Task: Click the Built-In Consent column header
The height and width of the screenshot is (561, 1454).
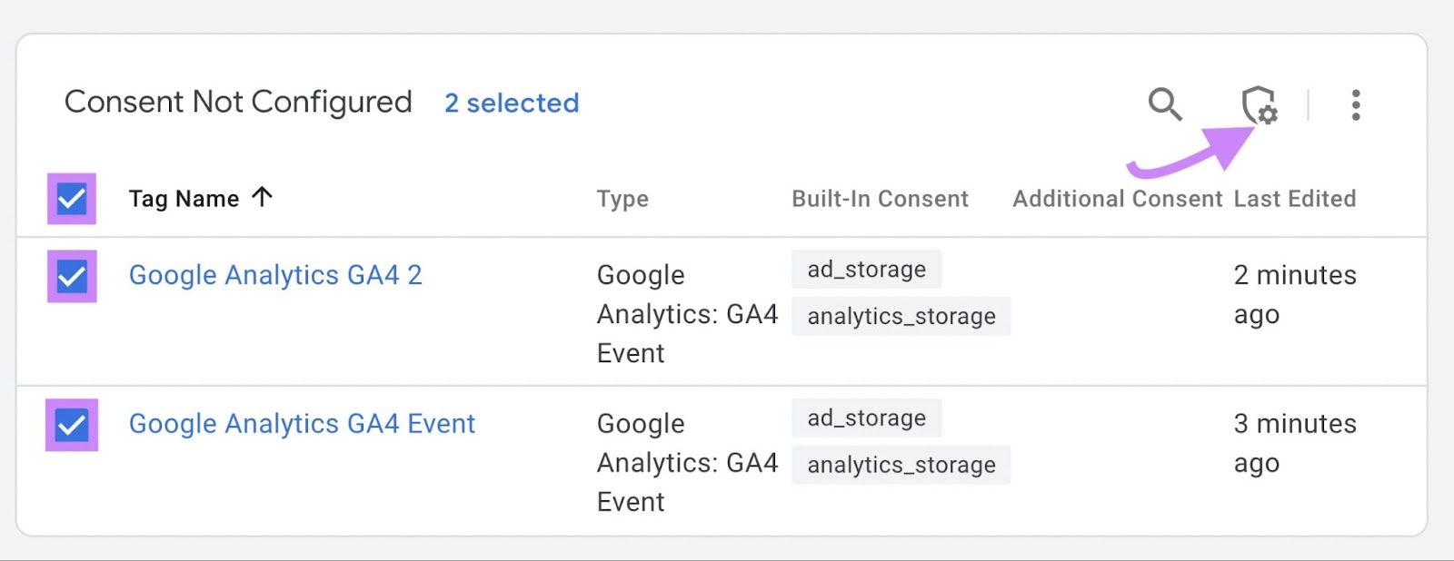Action: 880,199
